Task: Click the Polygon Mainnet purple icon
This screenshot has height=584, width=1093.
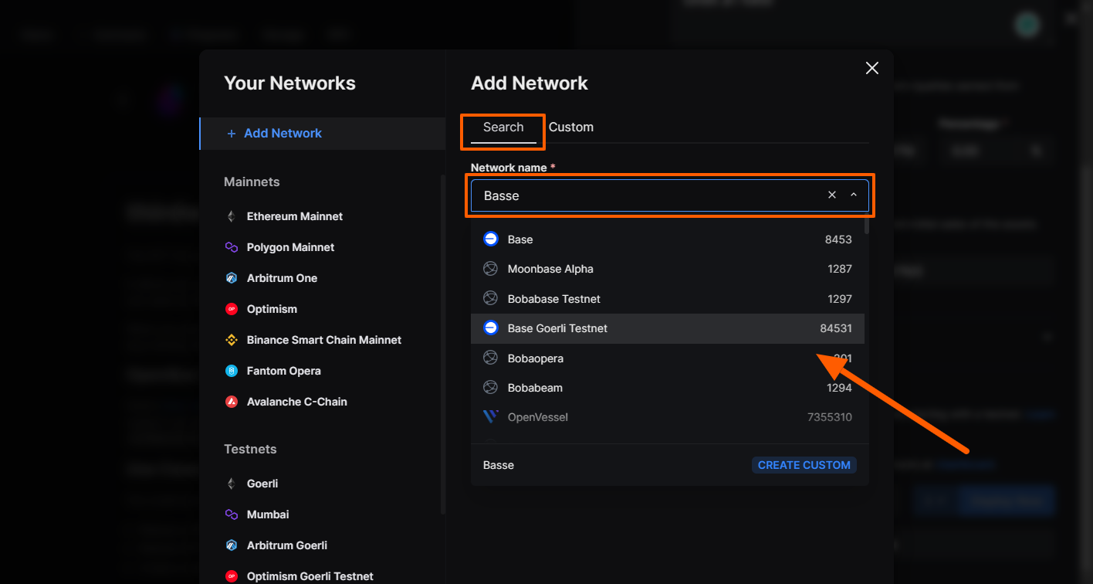Action: (231, 247)
